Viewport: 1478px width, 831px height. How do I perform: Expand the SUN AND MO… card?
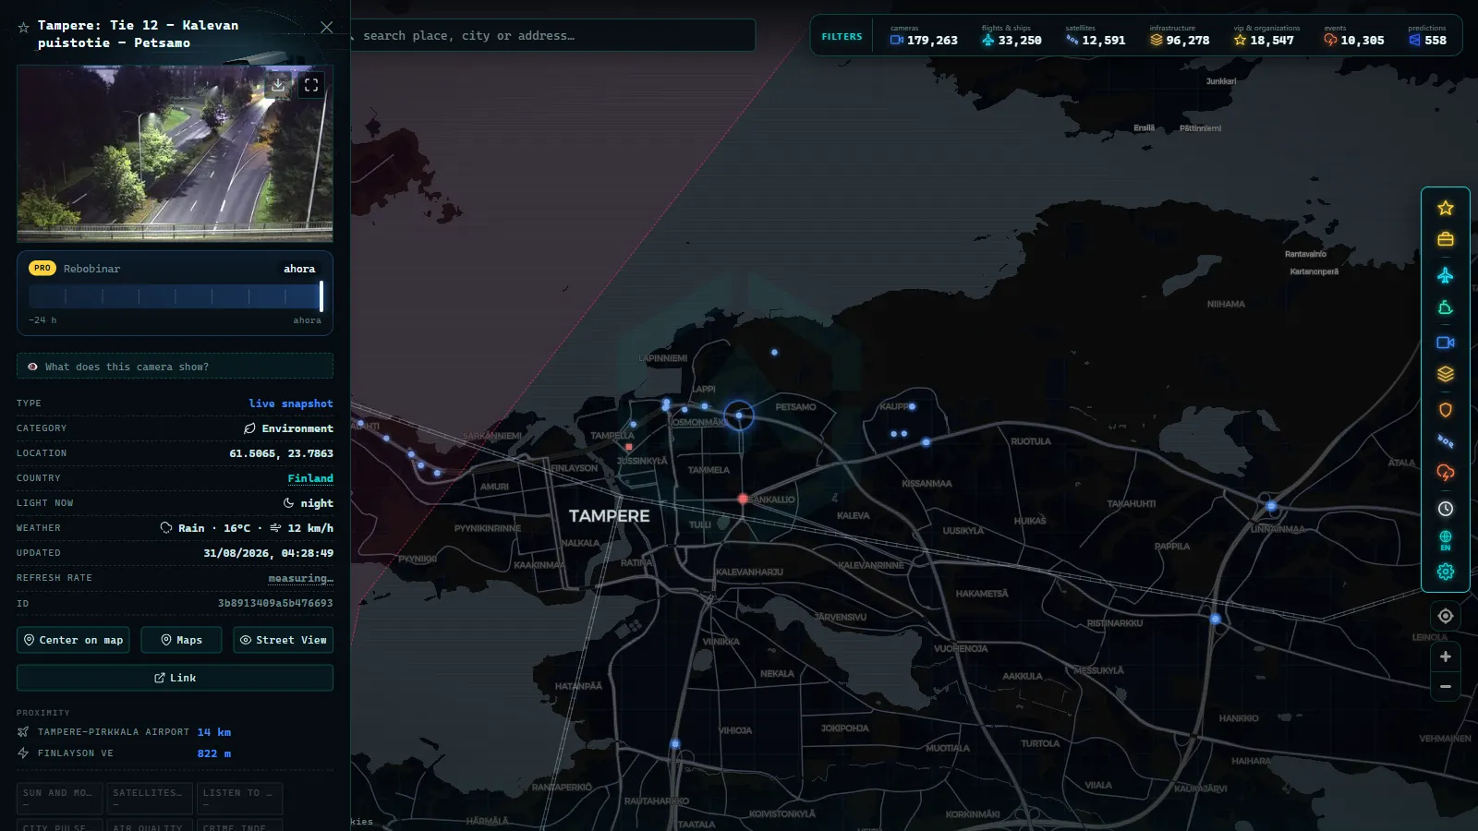pyautogui.click(x=58, y=799)
